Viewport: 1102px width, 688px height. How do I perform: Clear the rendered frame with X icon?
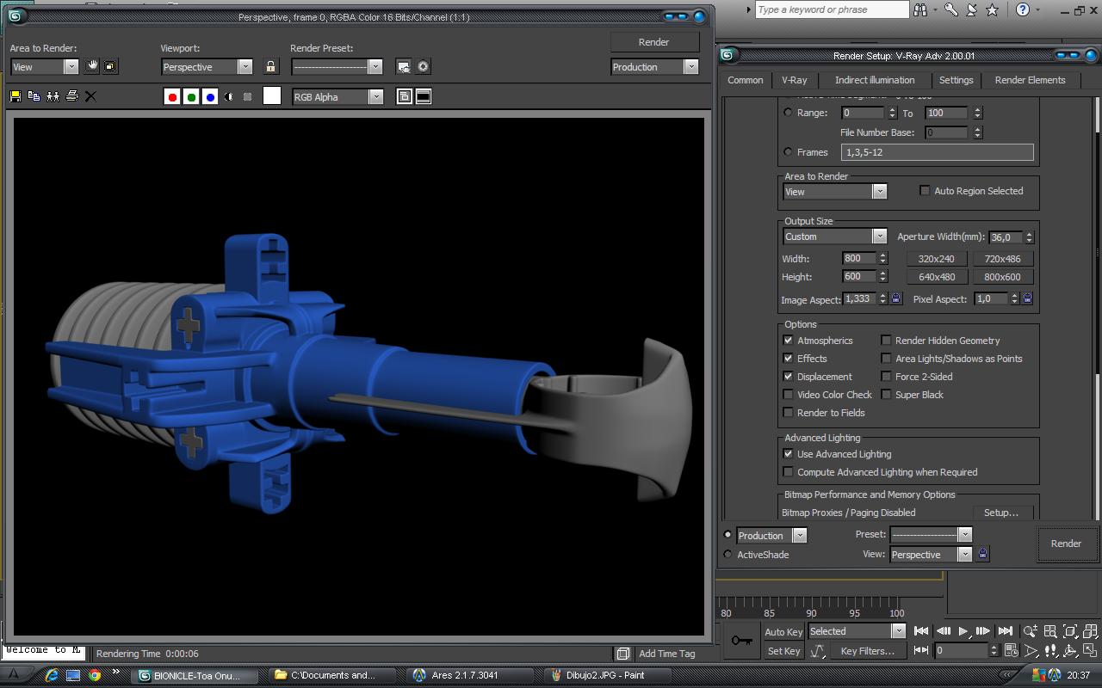point(90,96)
